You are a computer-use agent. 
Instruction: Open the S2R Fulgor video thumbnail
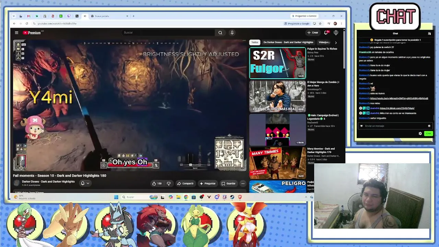tap(277, 63)
